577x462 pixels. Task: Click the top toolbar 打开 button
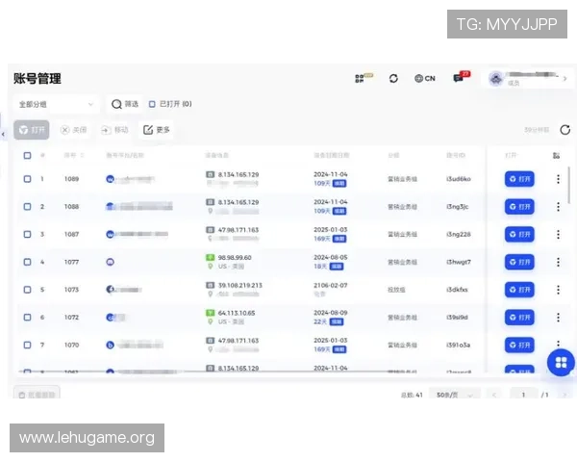tap(32, 130)
